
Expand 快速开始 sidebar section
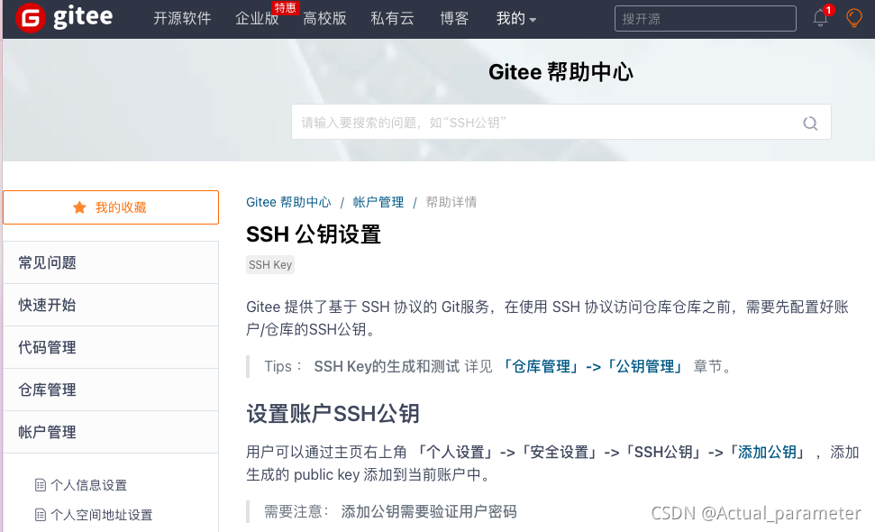111,305
